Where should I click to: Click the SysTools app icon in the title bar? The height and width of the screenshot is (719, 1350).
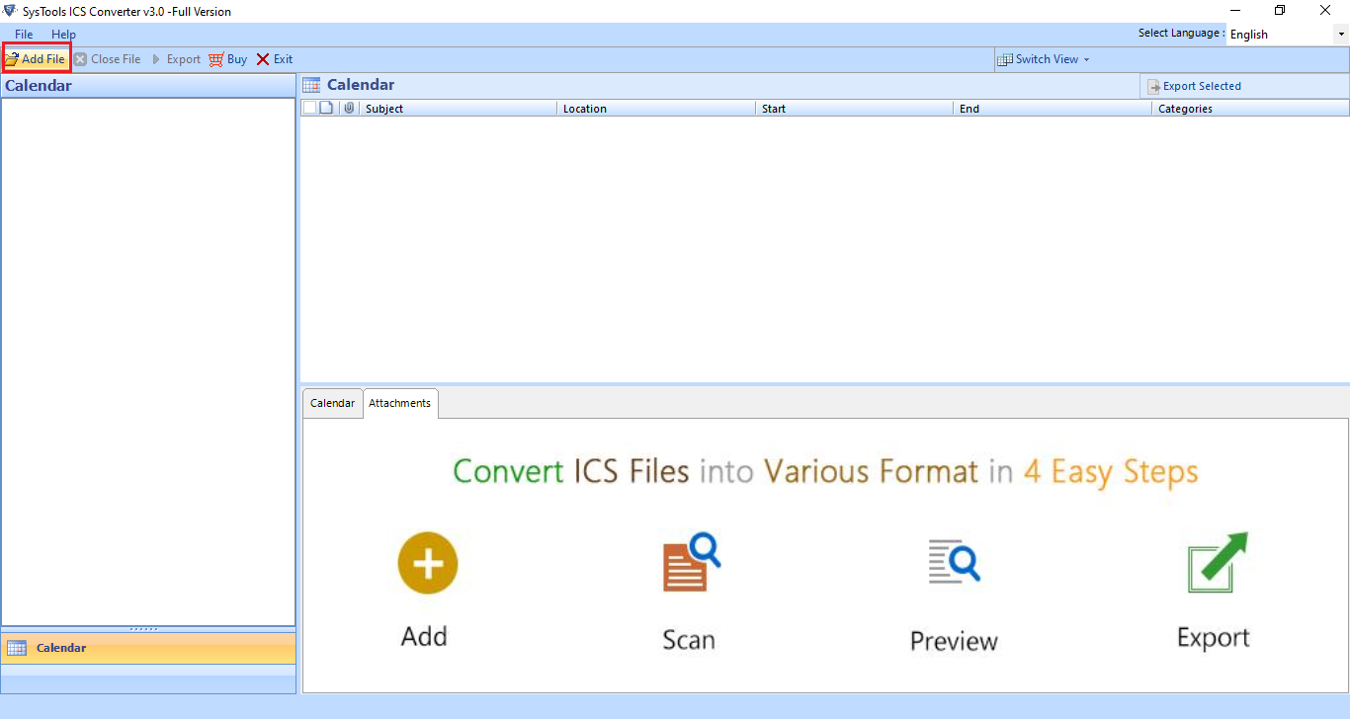tap(10, 11)
